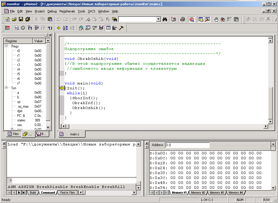Image resolution: width=278 pixels, height=203 pixels.
Task: Select the Find in Files tab
Action: click(x=68, y=193)
